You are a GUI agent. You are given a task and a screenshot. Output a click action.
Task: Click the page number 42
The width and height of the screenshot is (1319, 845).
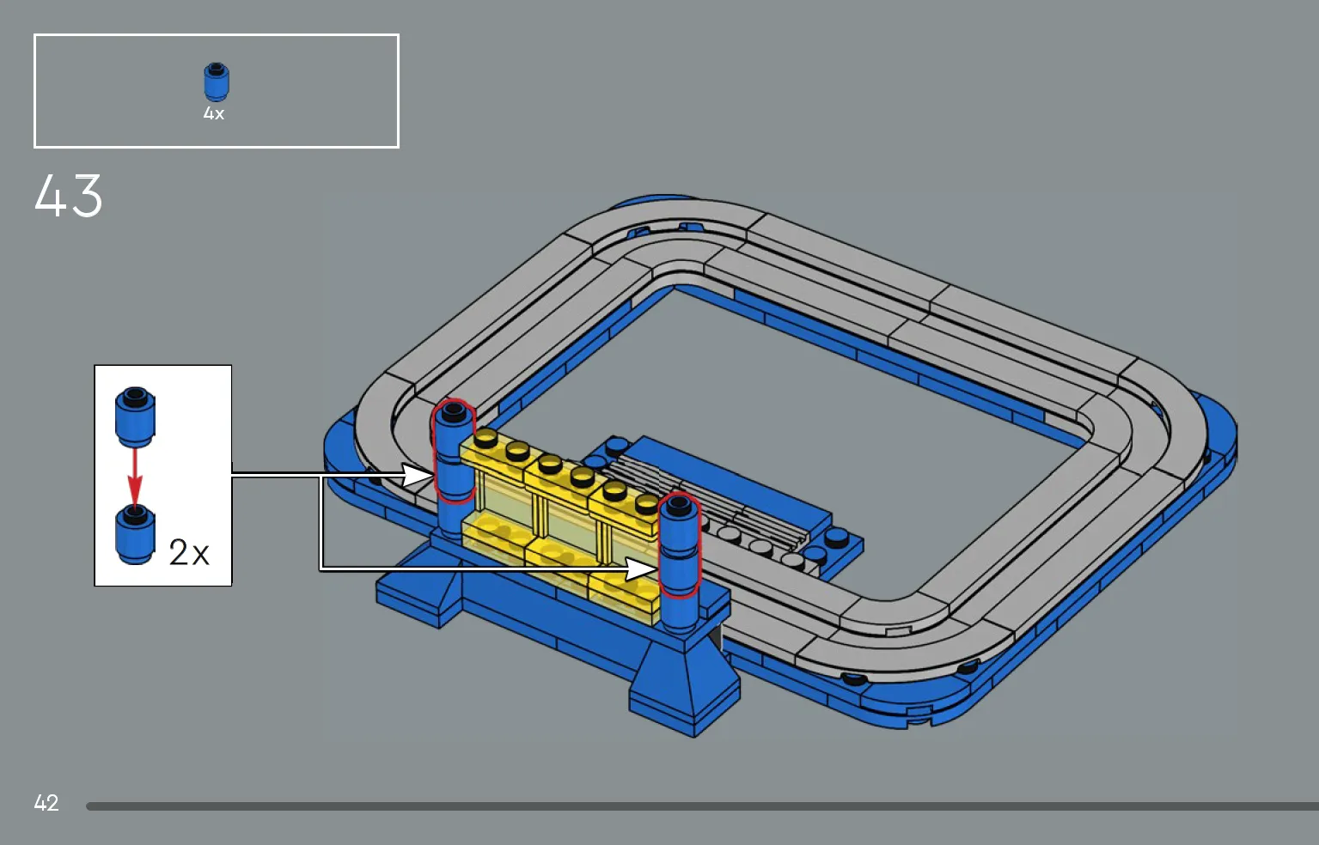[x=46, y=803]
